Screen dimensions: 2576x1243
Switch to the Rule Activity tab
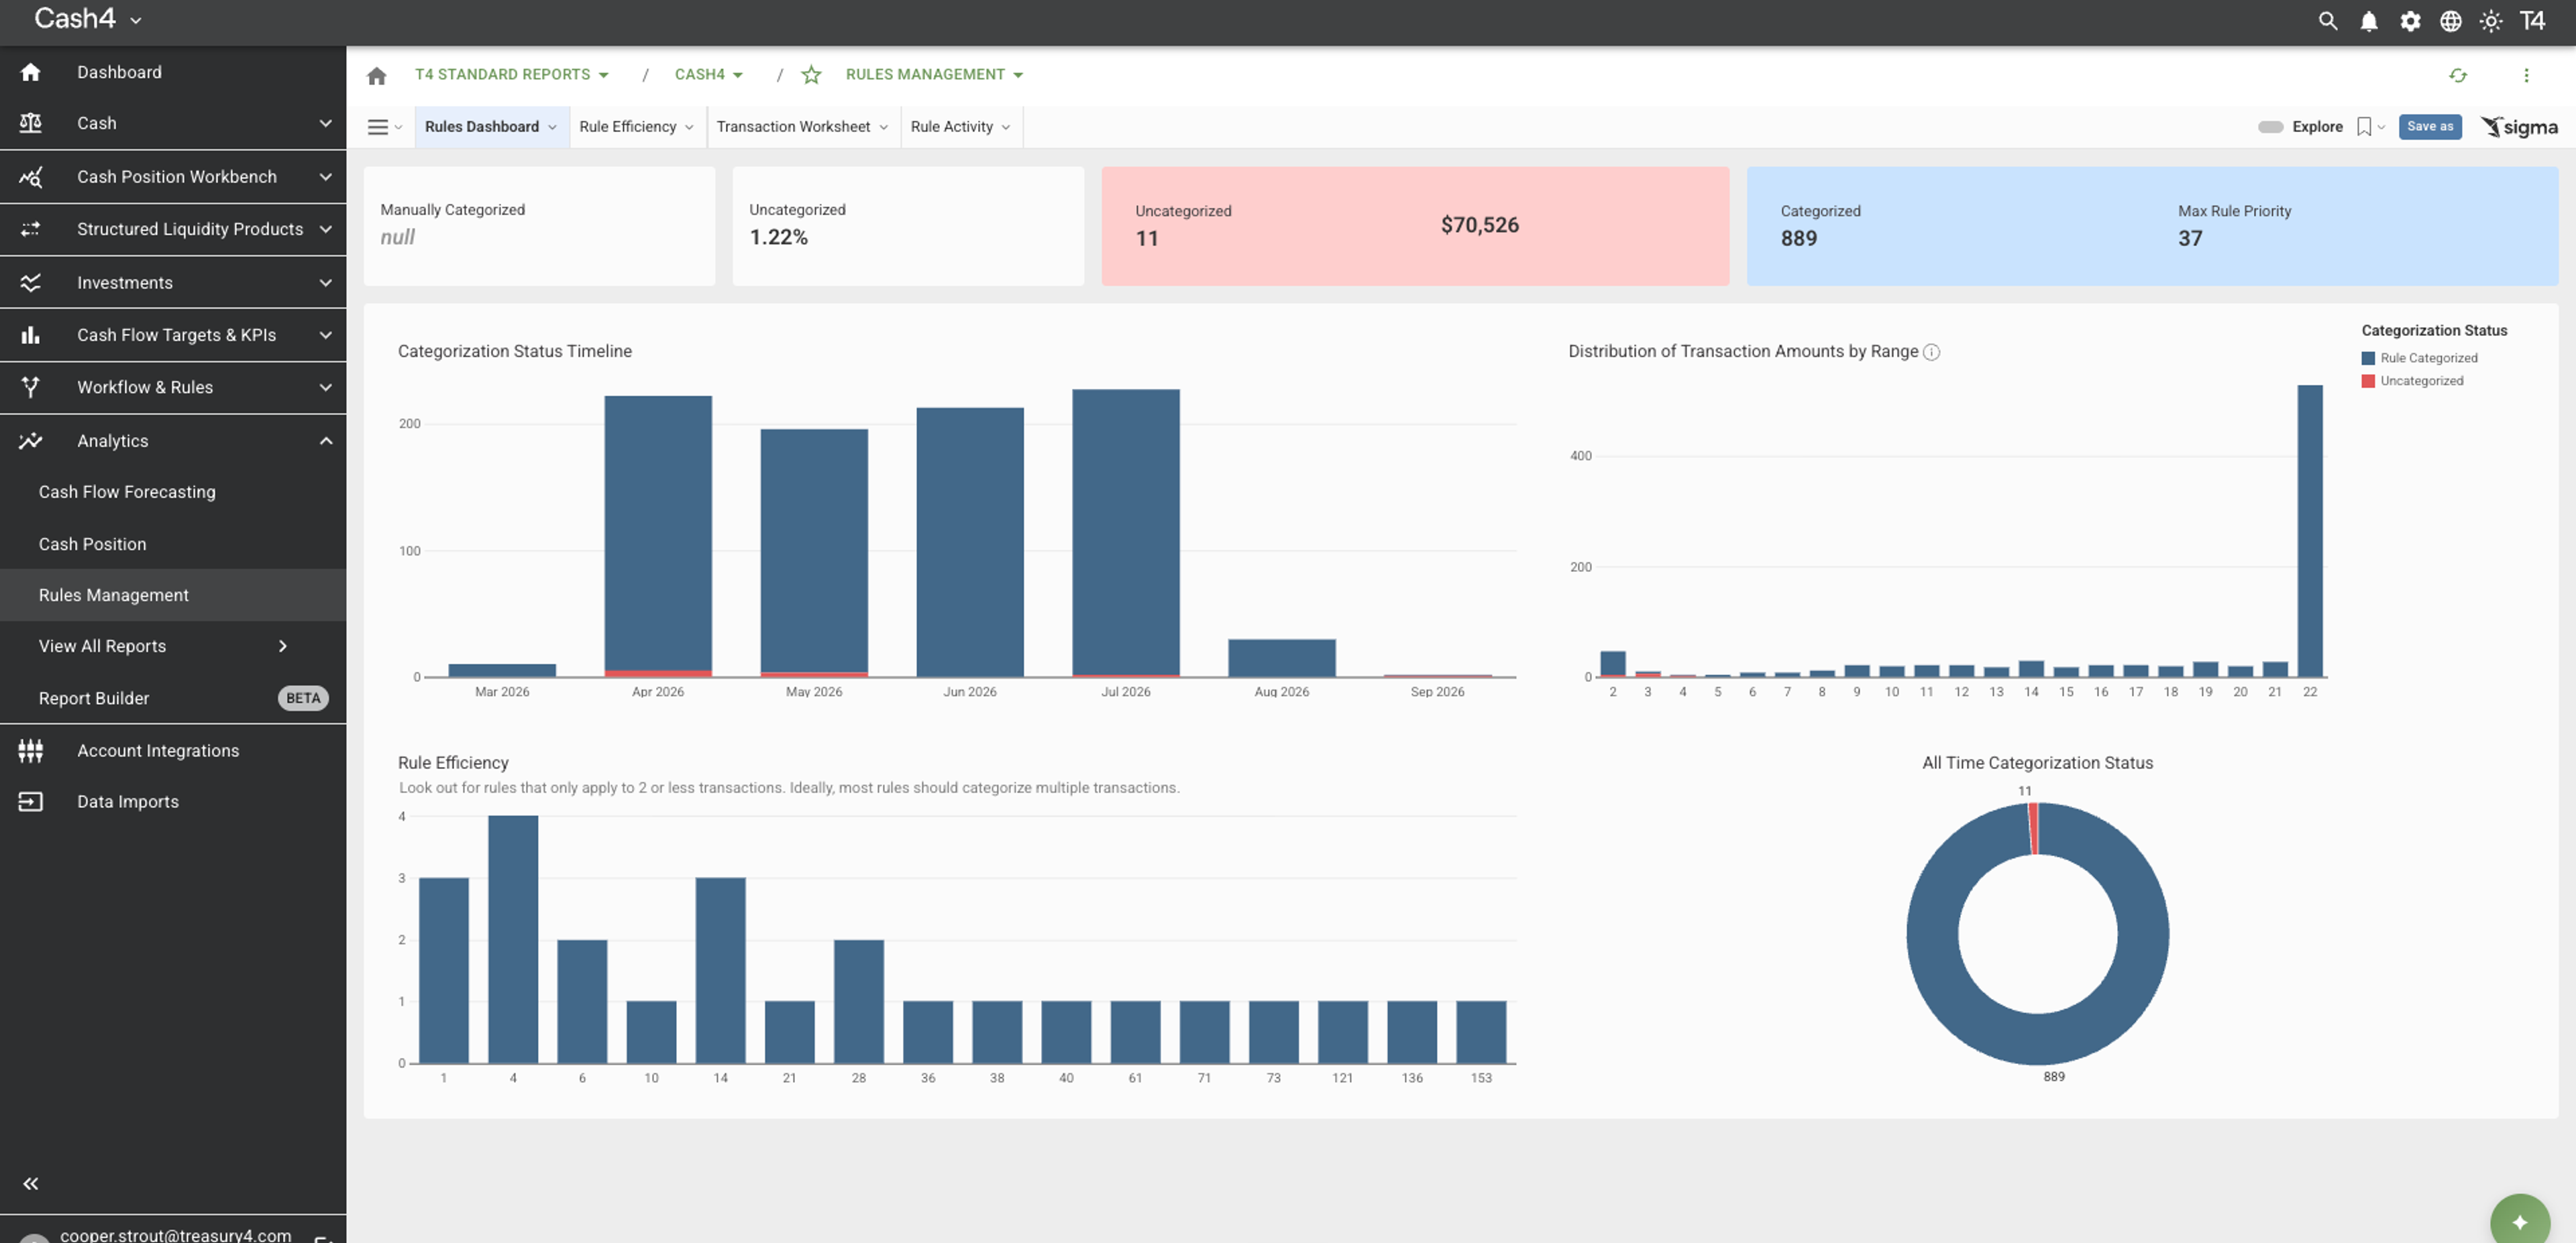961,127
